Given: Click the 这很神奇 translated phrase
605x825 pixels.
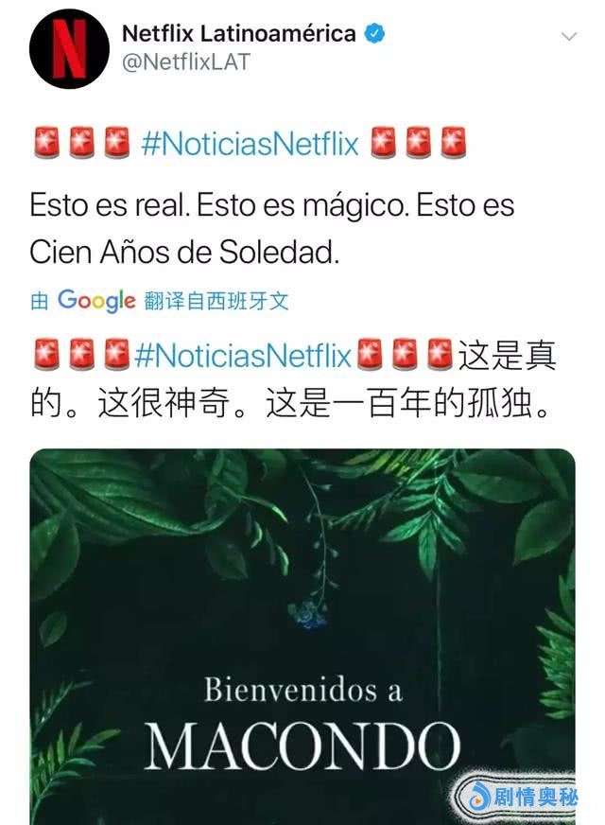Looking at the screenshot, I should click(163, 404).
